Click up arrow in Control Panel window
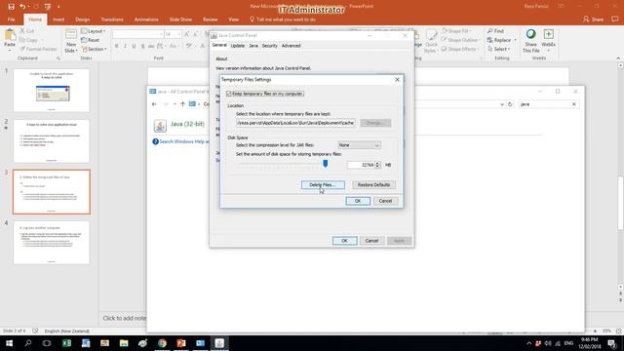This screenshot has height=351, width=624. point(182,104)
